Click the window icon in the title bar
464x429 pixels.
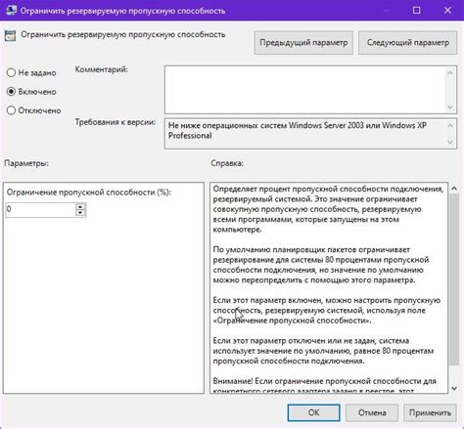click(12, 10)
